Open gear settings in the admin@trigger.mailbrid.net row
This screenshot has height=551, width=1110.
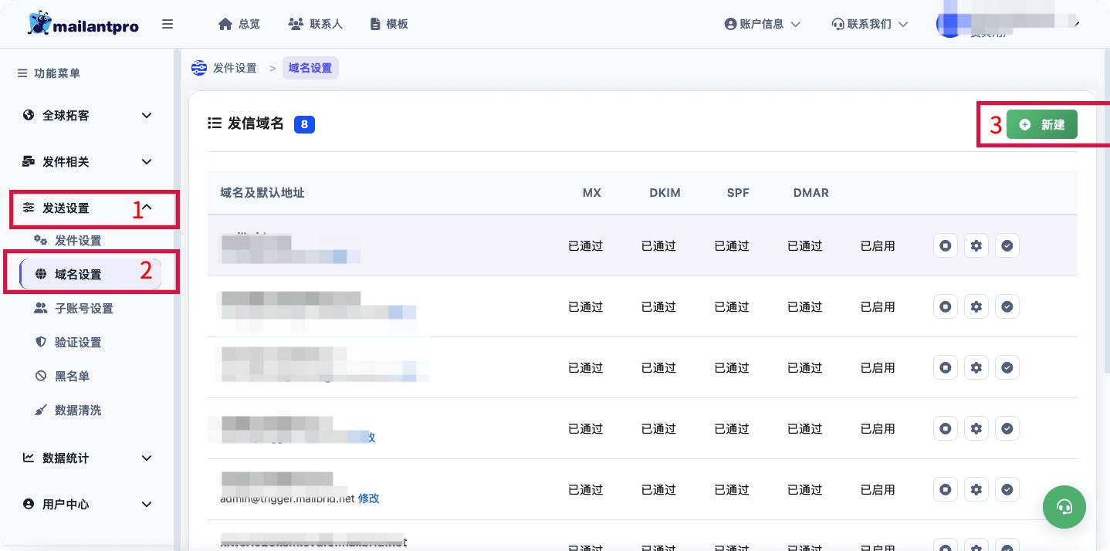click(x=976, y=489)
